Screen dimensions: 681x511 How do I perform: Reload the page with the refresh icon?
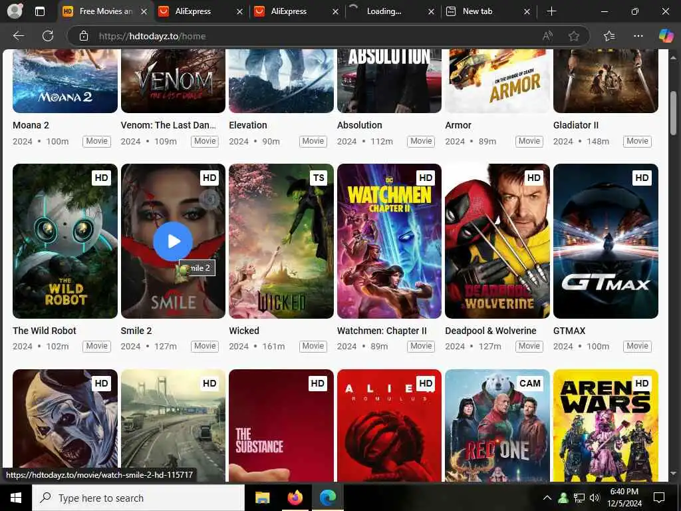[48, 36]
